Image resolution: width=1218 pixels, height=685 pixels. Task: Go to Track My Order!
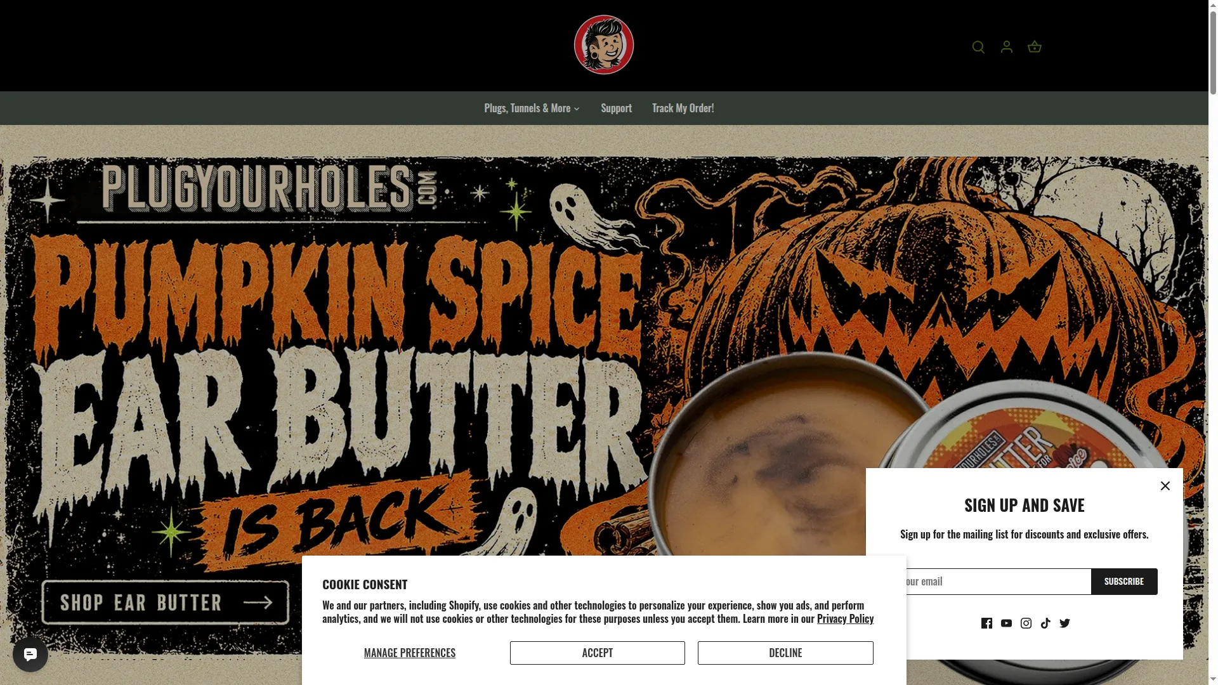coord(683,108)
